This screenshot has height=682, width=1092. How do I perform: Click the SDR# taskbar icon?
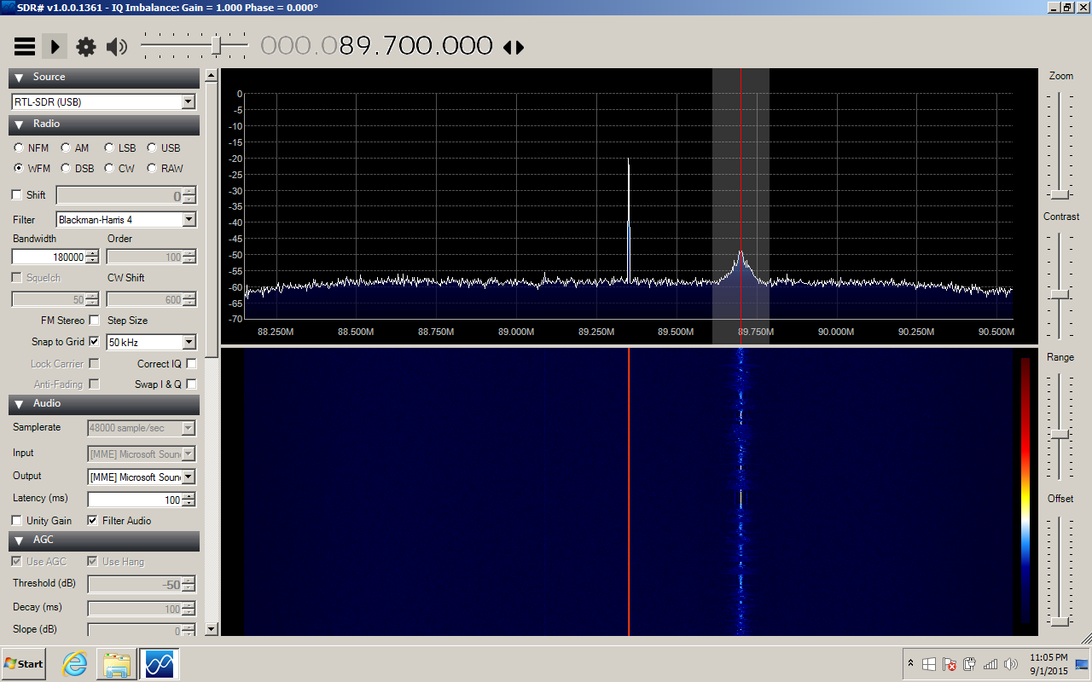click(x=160, y=663)
